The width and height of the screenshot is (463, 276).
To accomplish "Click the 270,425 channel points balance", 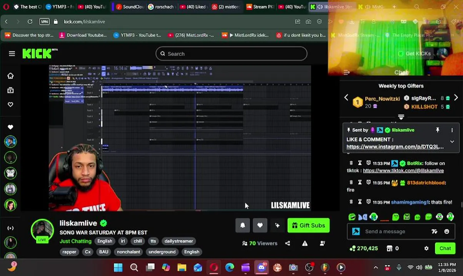I will click(x=364, y=248).
